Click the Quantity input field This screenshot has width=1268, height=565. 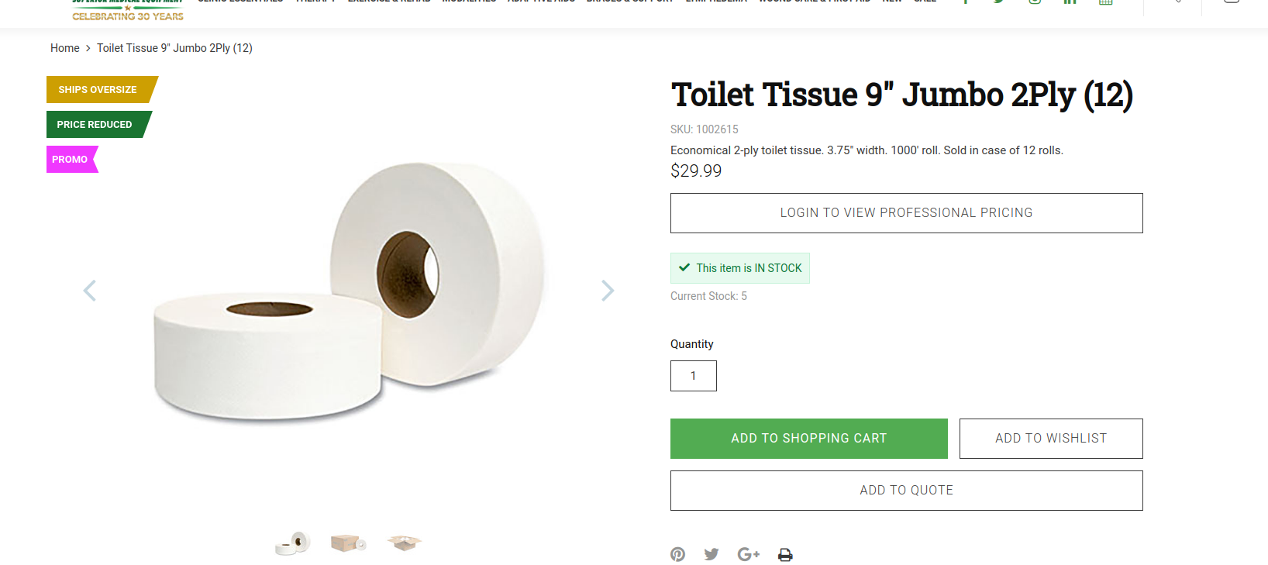point(693,376)
